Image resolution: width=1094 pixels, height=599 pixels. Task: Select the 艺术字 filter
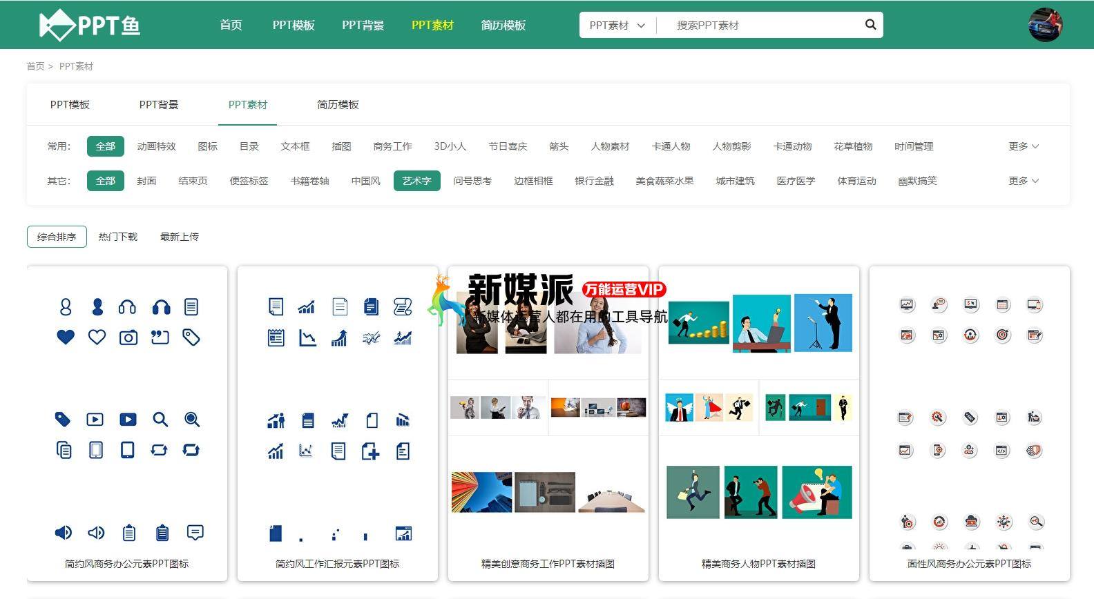point(417,181)
